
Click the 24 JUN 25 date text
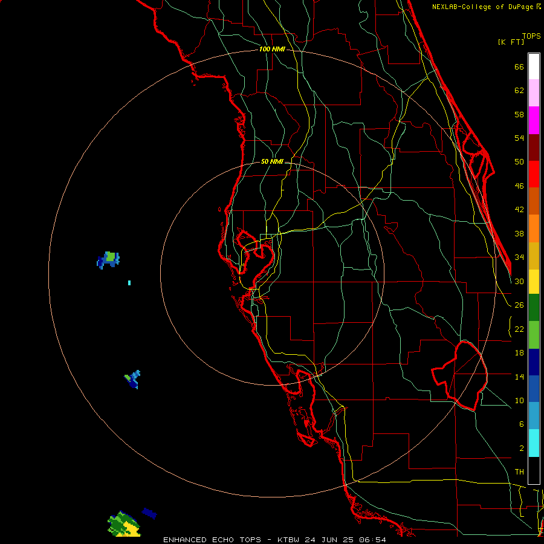[329, 540]
